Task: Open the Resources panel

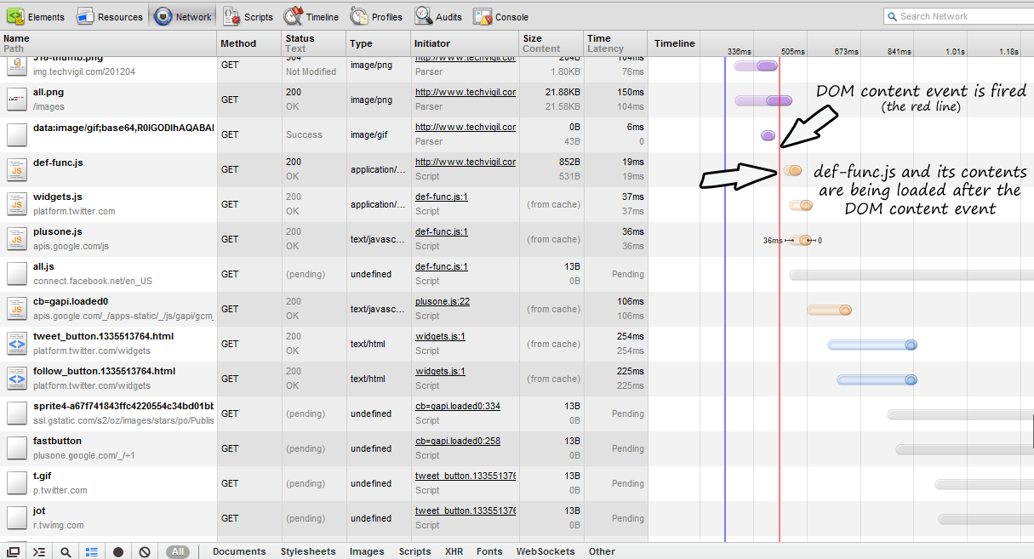Action: coord(110,16)
